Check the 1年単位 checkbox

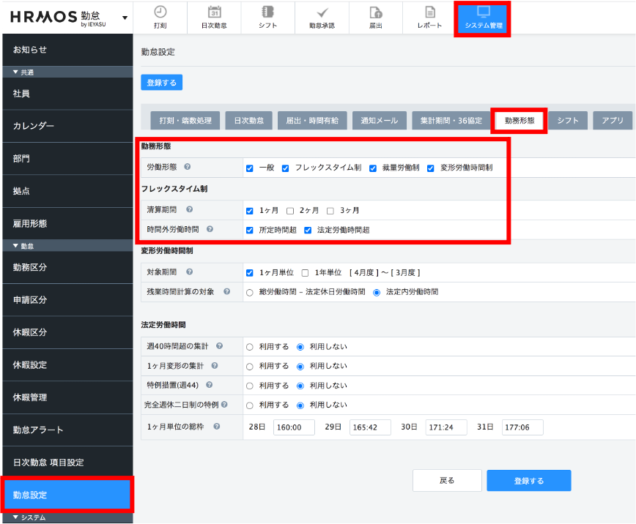click(x=305, y=273)
